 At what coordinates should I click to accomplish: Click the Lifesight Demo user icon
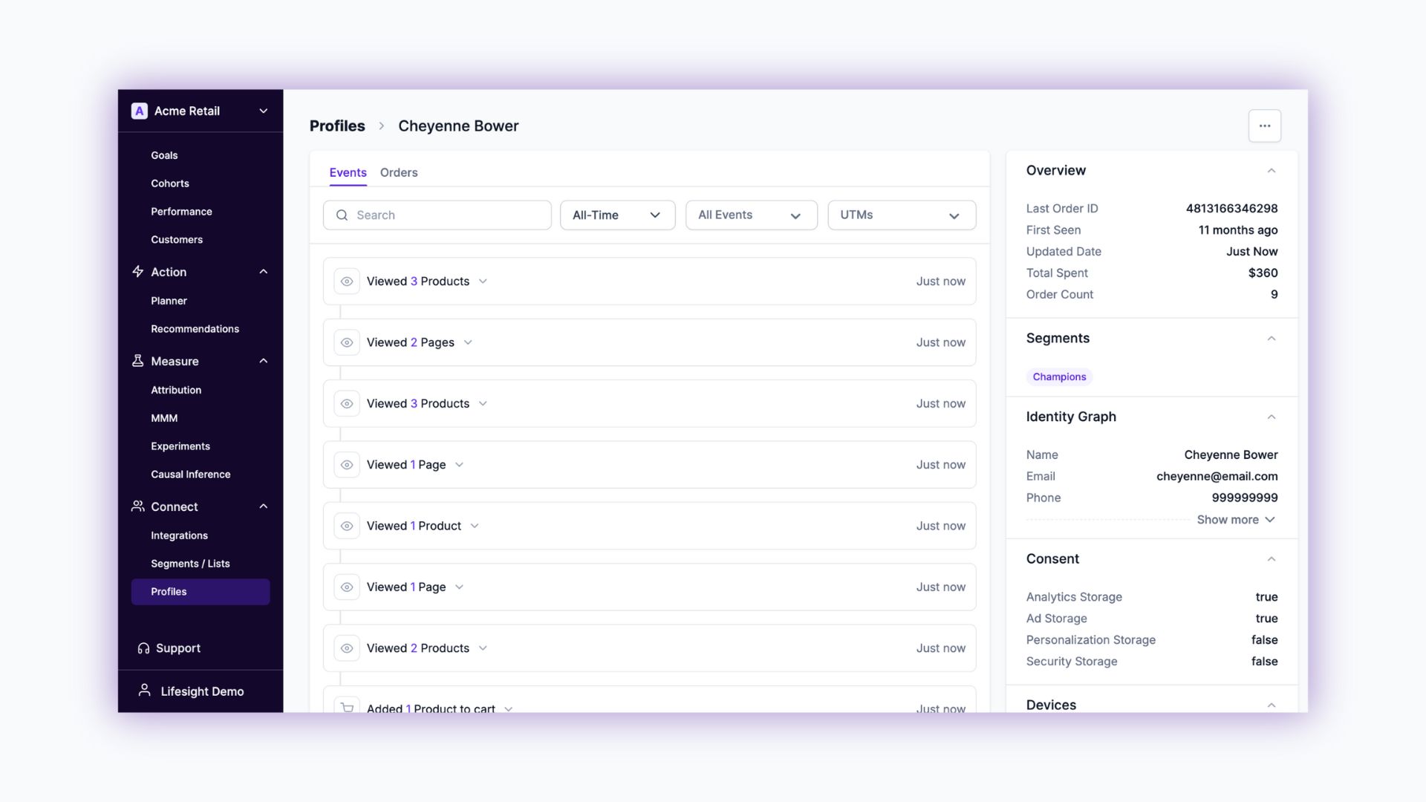point(145,691)
